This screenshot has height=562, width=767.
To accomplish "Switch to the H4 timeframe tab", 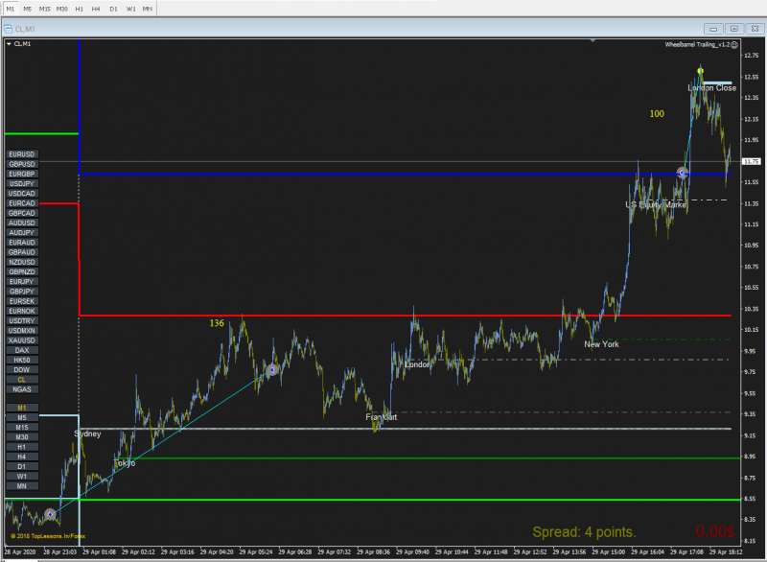I will (96, 9).
